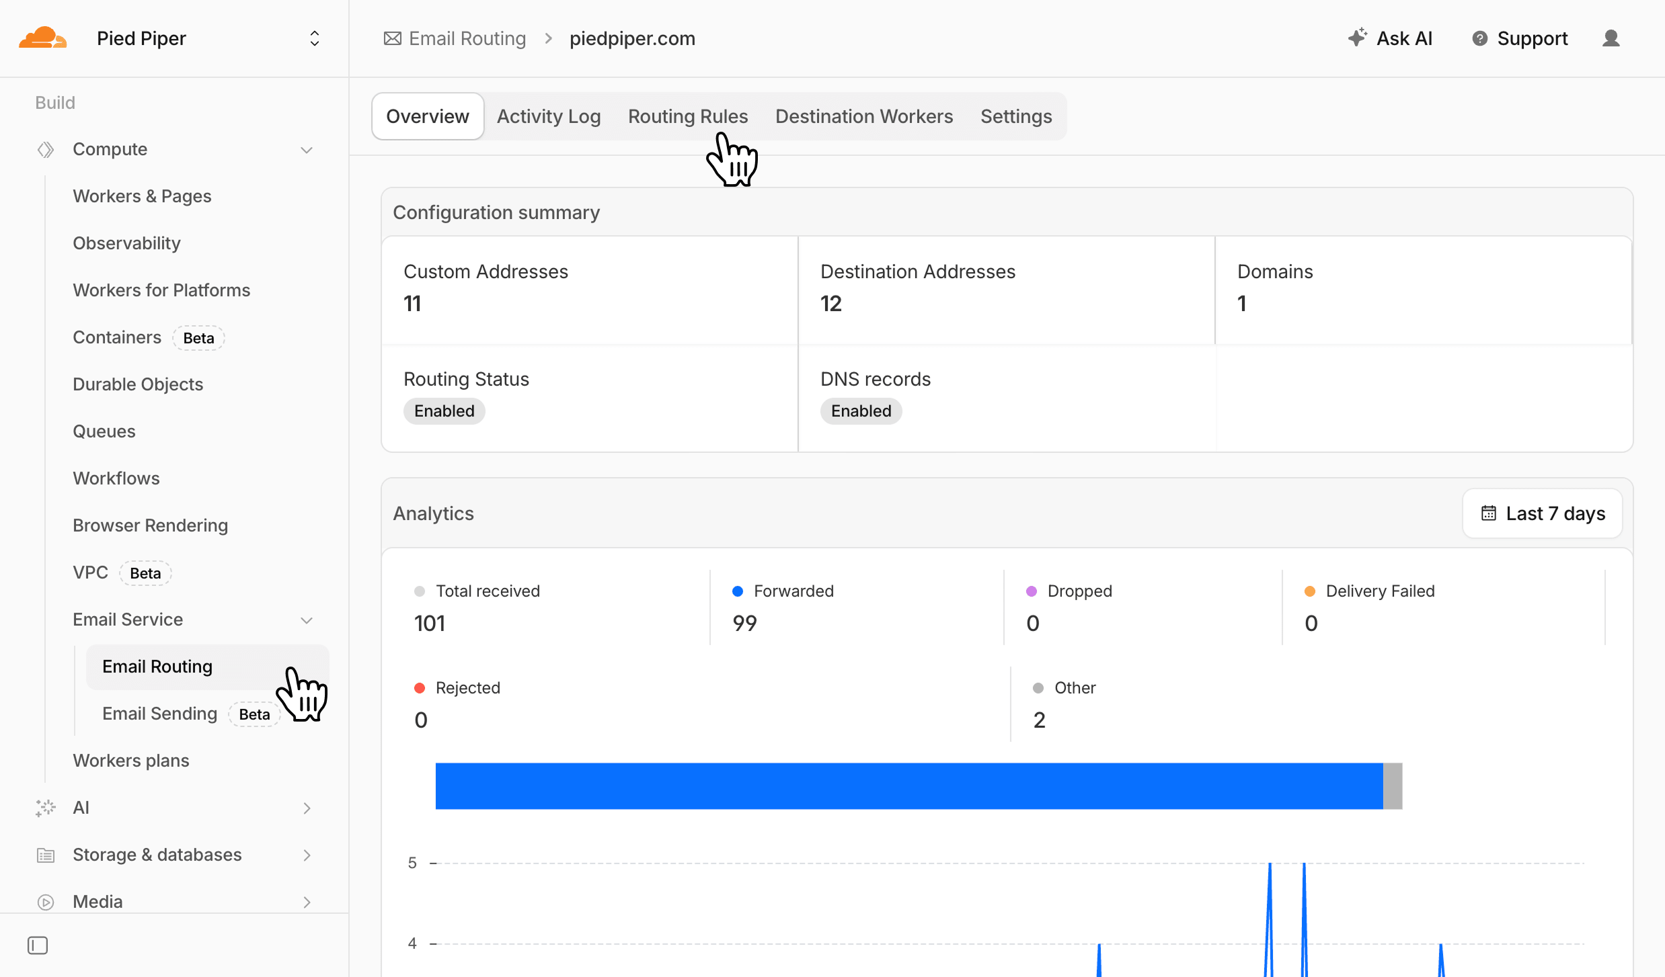The width and height of the screenshot is (1665, 977).
Task: Click the orange Delivery Failed color dot
Action: click(1309, 591)
